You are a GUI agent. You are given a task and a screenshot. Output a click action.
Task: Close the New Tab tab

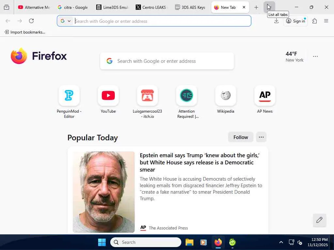pyautogui.click(x=244, y=7)
